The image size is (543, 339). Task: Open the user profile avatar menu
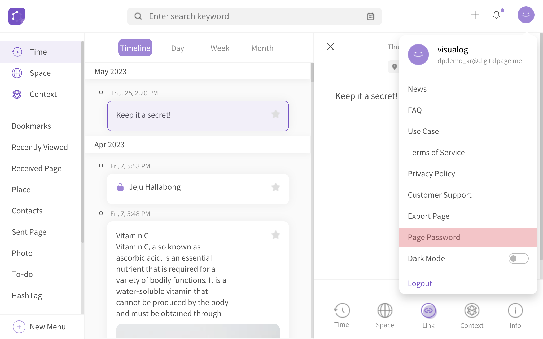pos(526,15)
